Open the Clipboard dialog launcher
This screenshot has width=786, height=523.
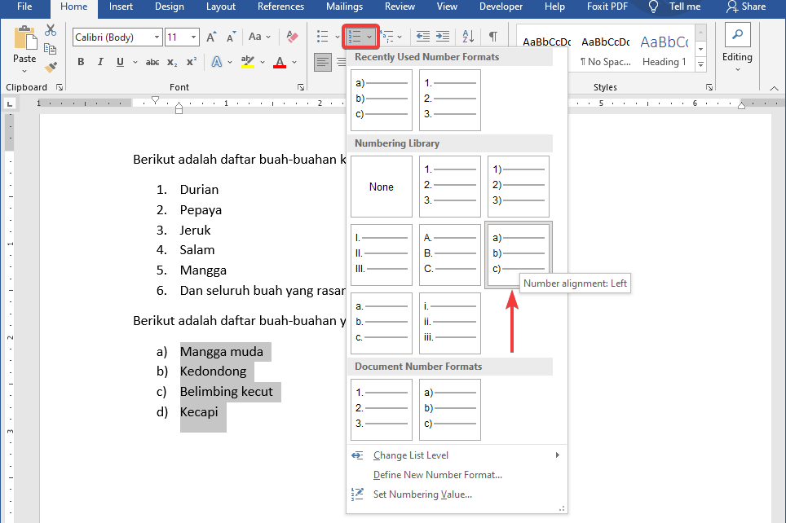[x=60, y=87]
